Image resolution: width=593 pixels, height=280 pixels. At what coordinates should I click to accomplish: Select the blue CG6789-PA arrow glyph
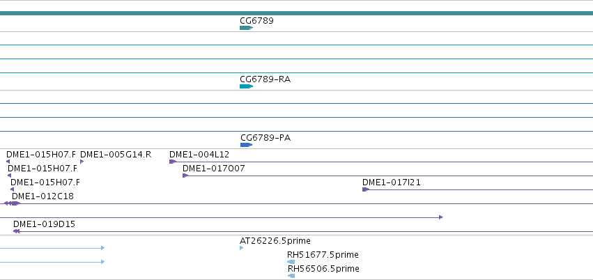(246, 145)
